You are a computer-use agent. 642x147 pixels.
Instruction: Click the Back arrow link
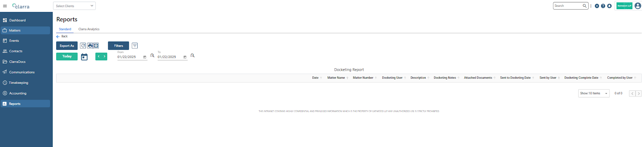pyautogui.click(x=62, y=36)
